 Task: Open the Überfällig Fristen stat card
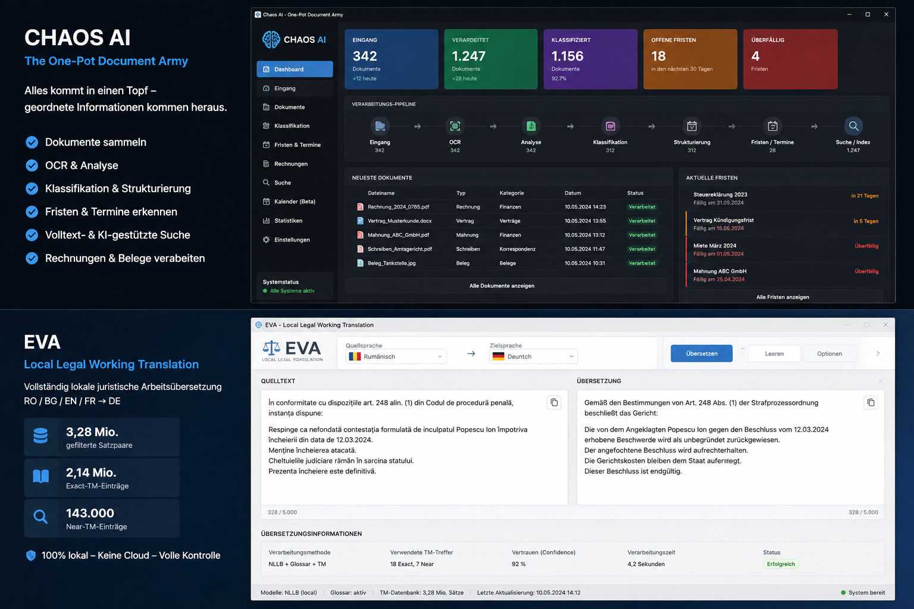click(790, 59)
